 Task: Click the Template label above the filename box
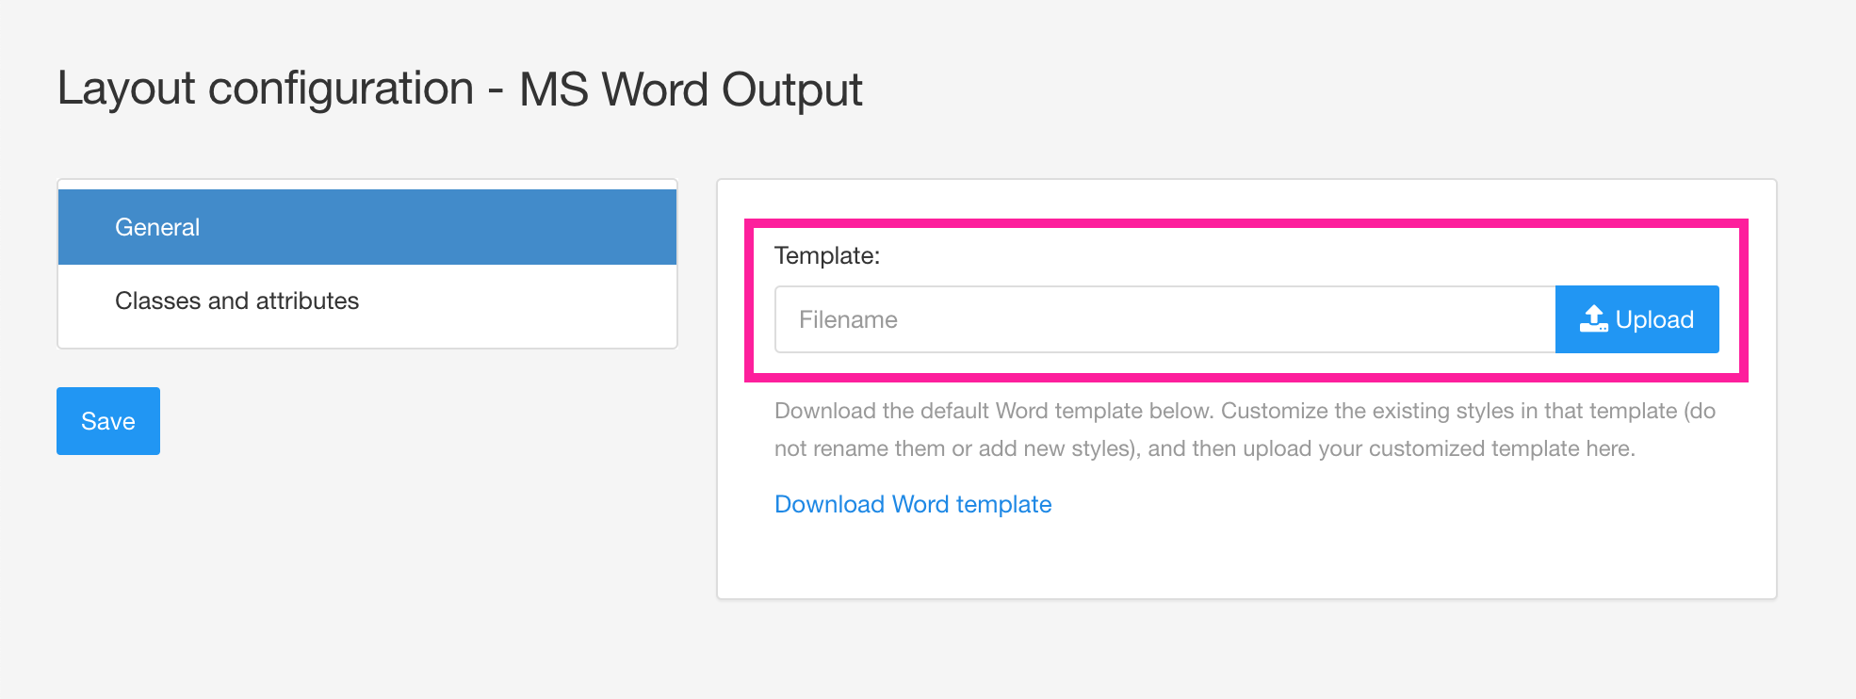pyautogui.click(x=825, y=256)
